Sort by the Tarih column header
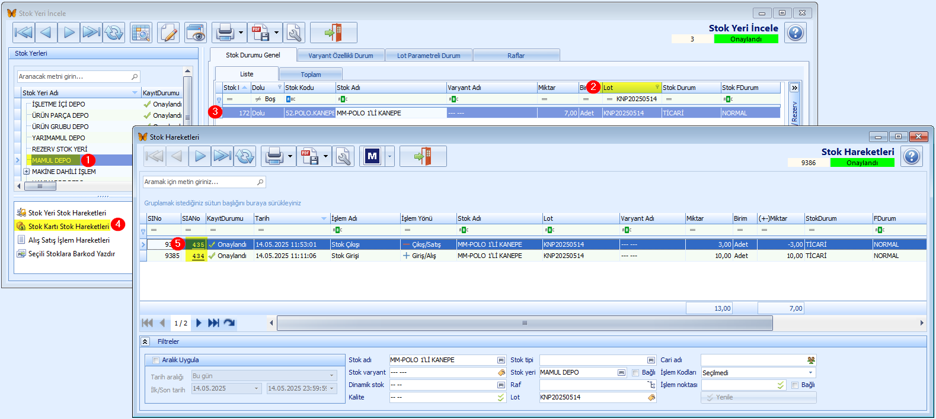This screenshot has height=419, width=936. click(x=290, y=218)
